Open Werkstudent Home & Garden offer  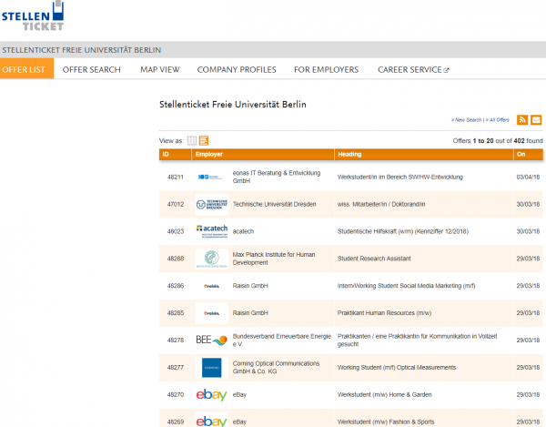tap(384, 394)
